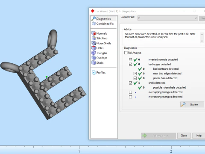Click the magnifier icon on Update button
The image size is (205, 154).
tap(183, 104)
